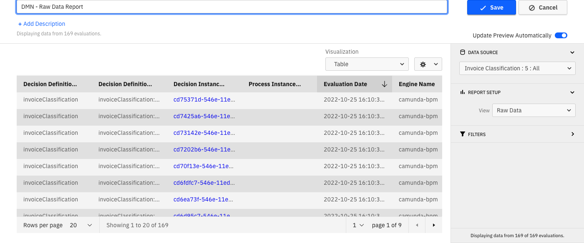Open decision instance cd6fdfc7 link
The image size is (584, 243).
pyautogui.click(x=204, y=183)
